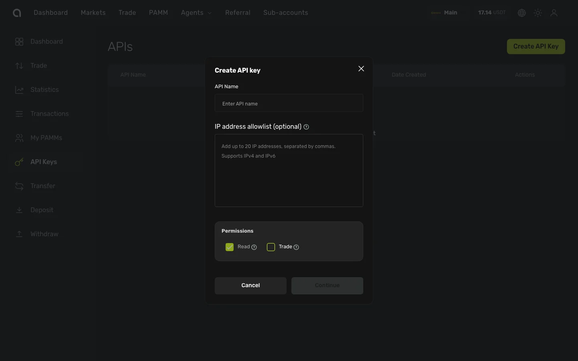Viewport: 578px width, 361px height.
Task: Click the Deposit download icon
Action: click(19, 210)
